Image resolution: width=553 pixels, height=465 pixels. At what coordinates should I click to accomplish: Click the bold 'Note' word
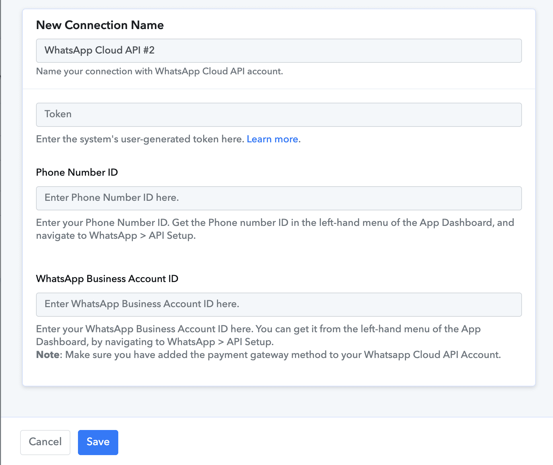[x=48, y=355]
